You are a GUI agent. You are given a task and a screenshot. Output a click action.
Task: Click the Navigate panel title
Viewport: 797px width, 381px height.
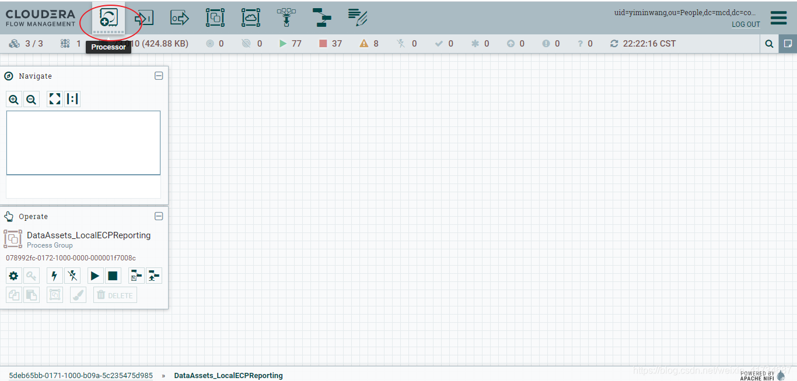pos(35,76)
